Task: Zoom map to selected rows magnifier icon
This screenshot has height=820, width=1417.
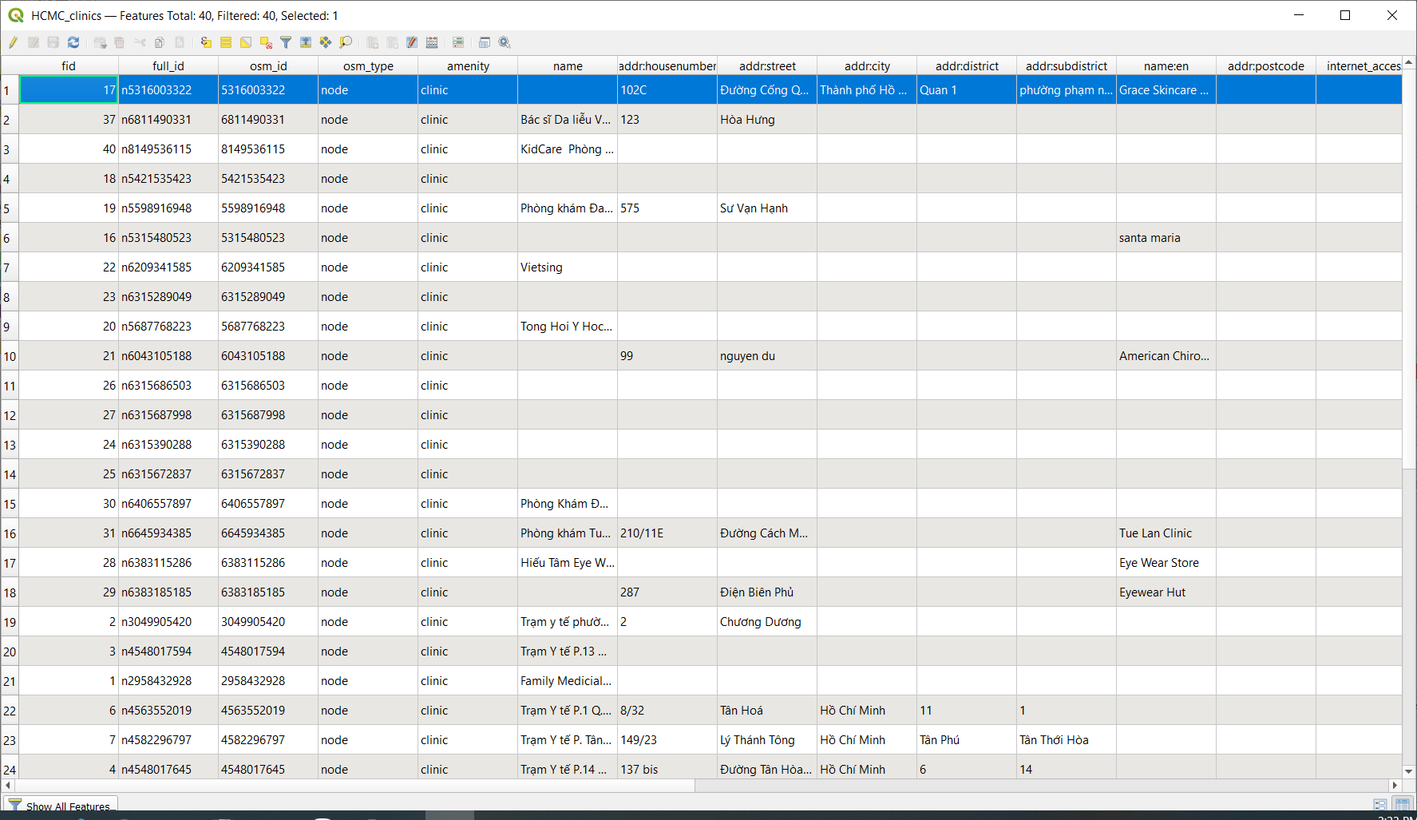Action: [x=346, y=42]
